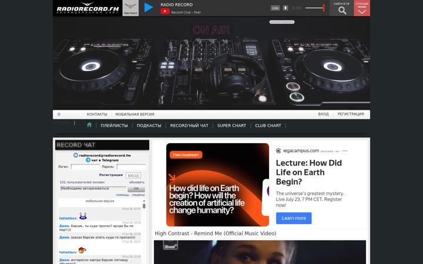Click 'обновить' to refresh online users
The image size is (423, 264).
[137, 182]
